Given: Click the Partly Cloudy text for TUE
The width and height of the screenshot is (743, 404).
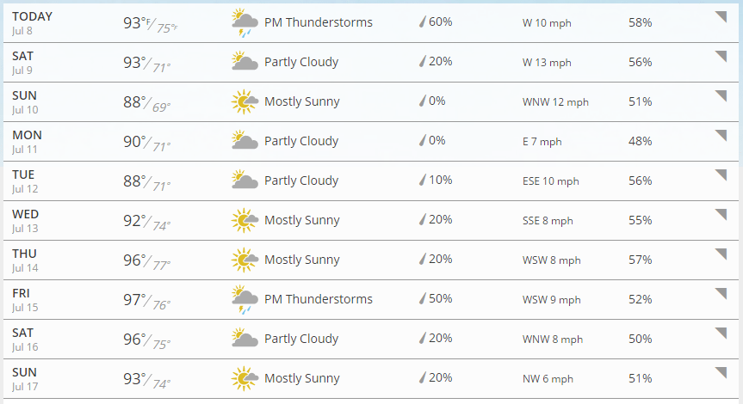Looking at the screenshot, I should tap(301, 181).
